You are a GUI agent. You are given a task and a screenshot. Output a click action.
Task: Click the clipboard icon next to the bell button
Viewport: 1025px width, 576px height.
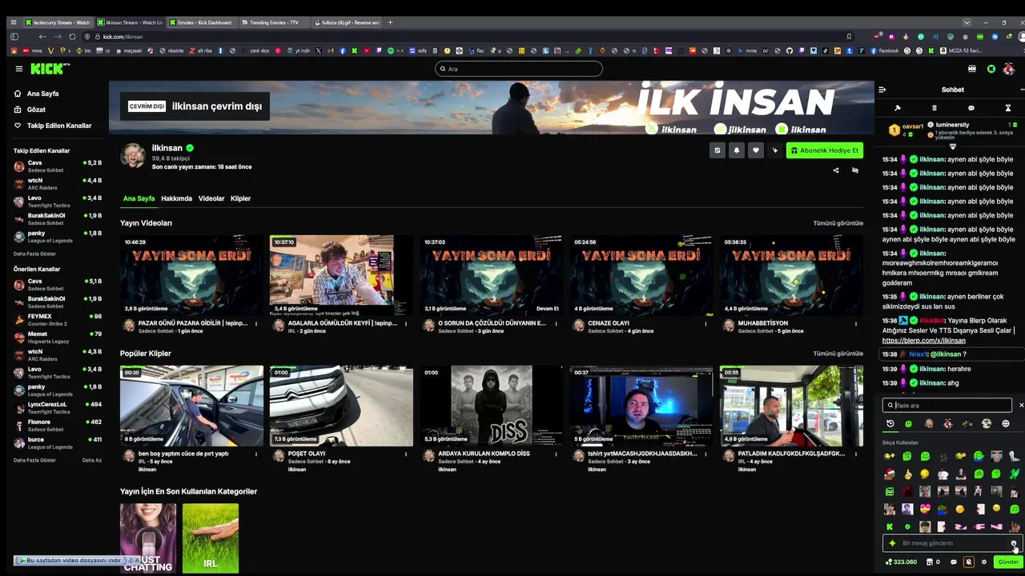(717, 150)
